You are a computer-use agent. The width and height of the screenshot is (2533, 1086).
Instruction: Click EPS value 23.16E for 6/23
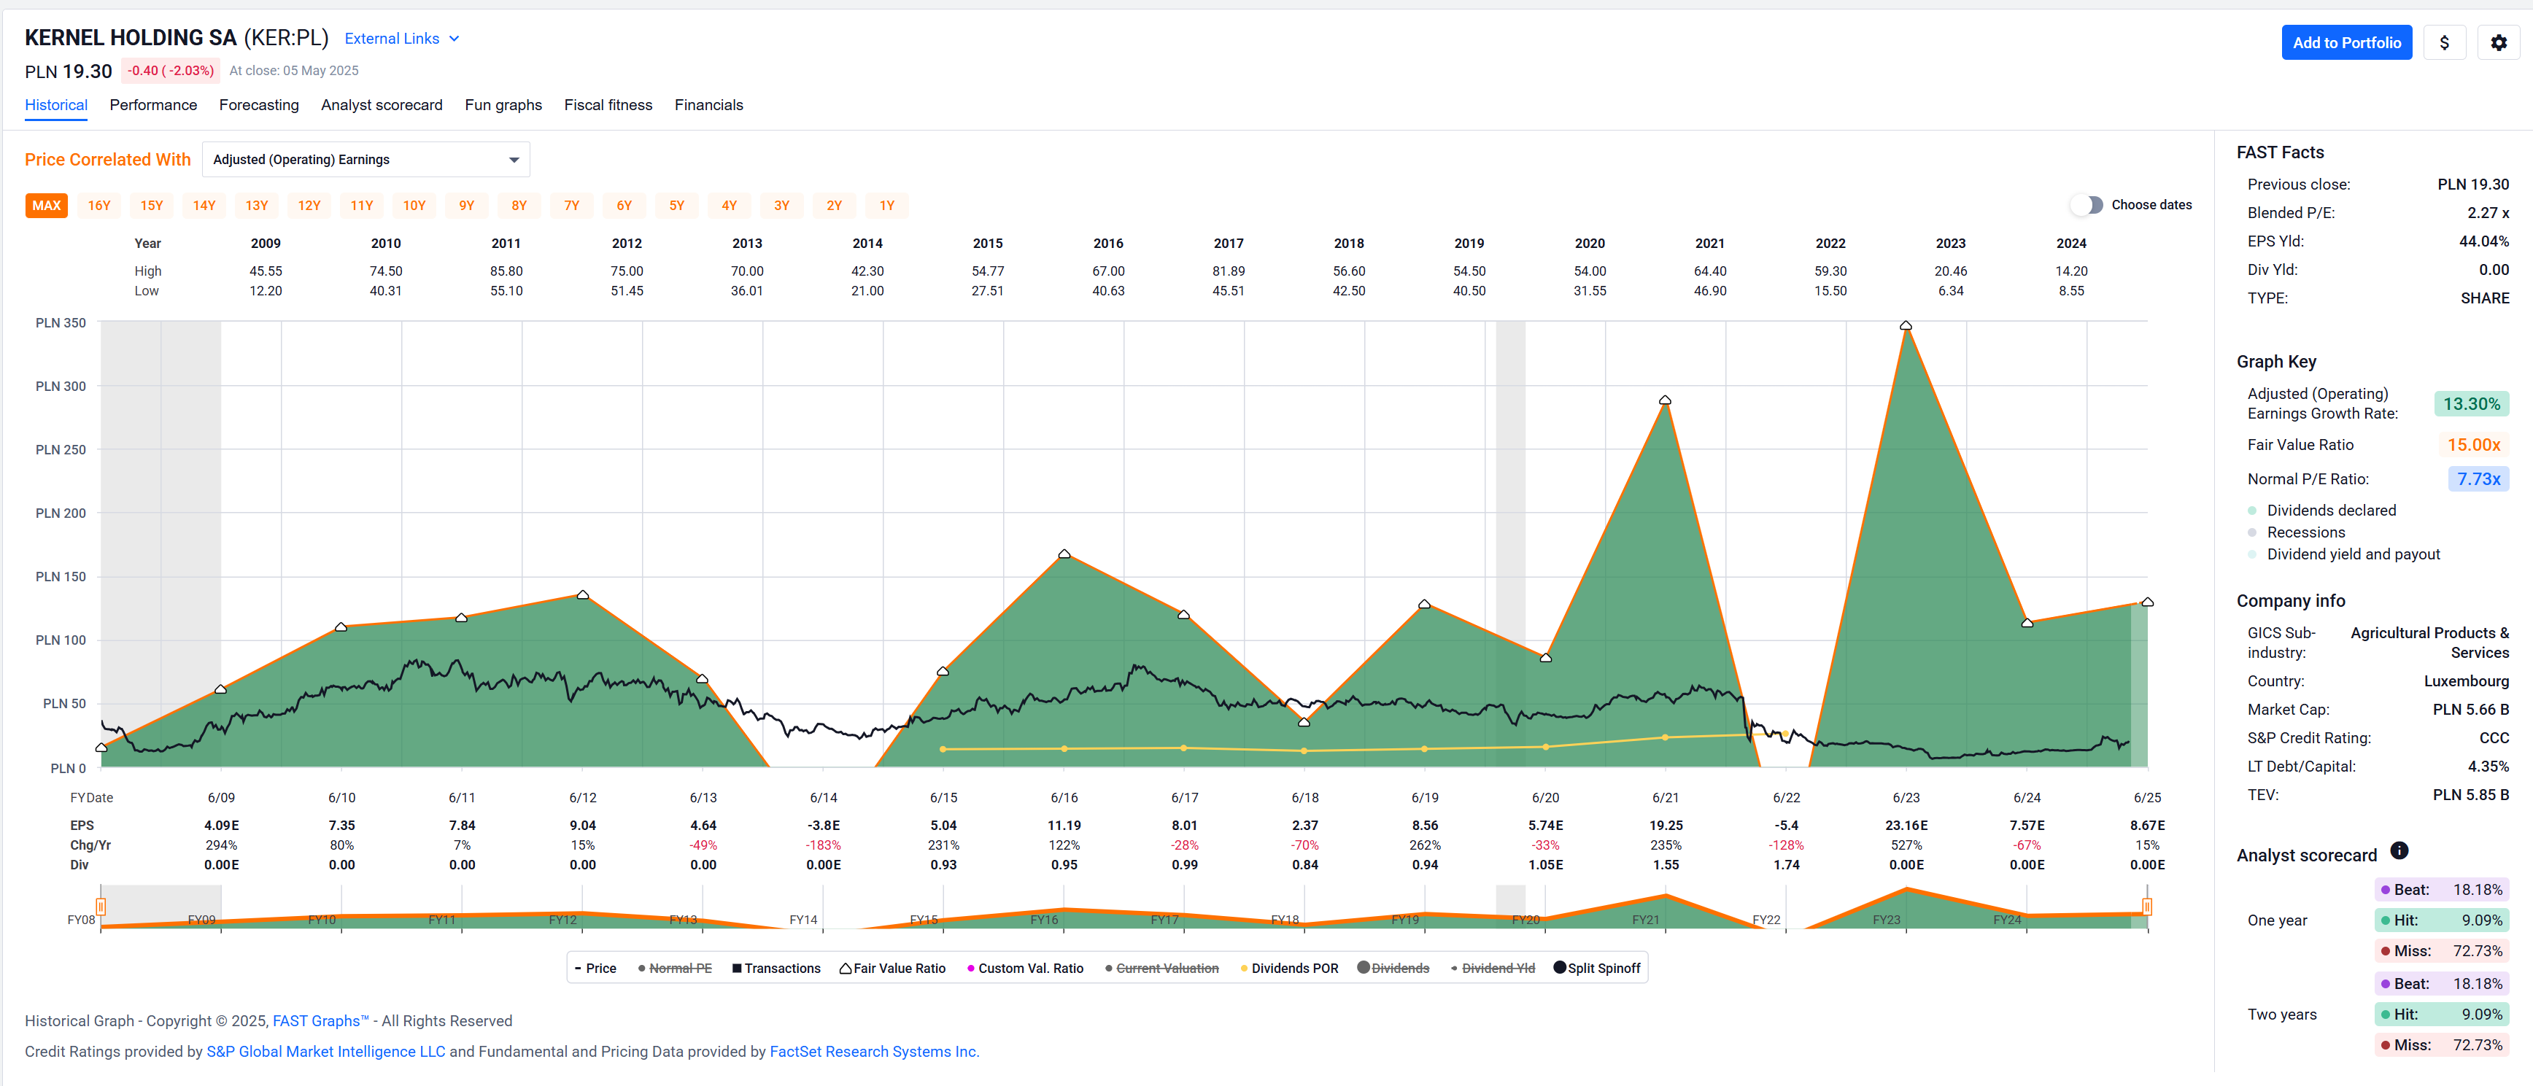[x=1906, y=826]
